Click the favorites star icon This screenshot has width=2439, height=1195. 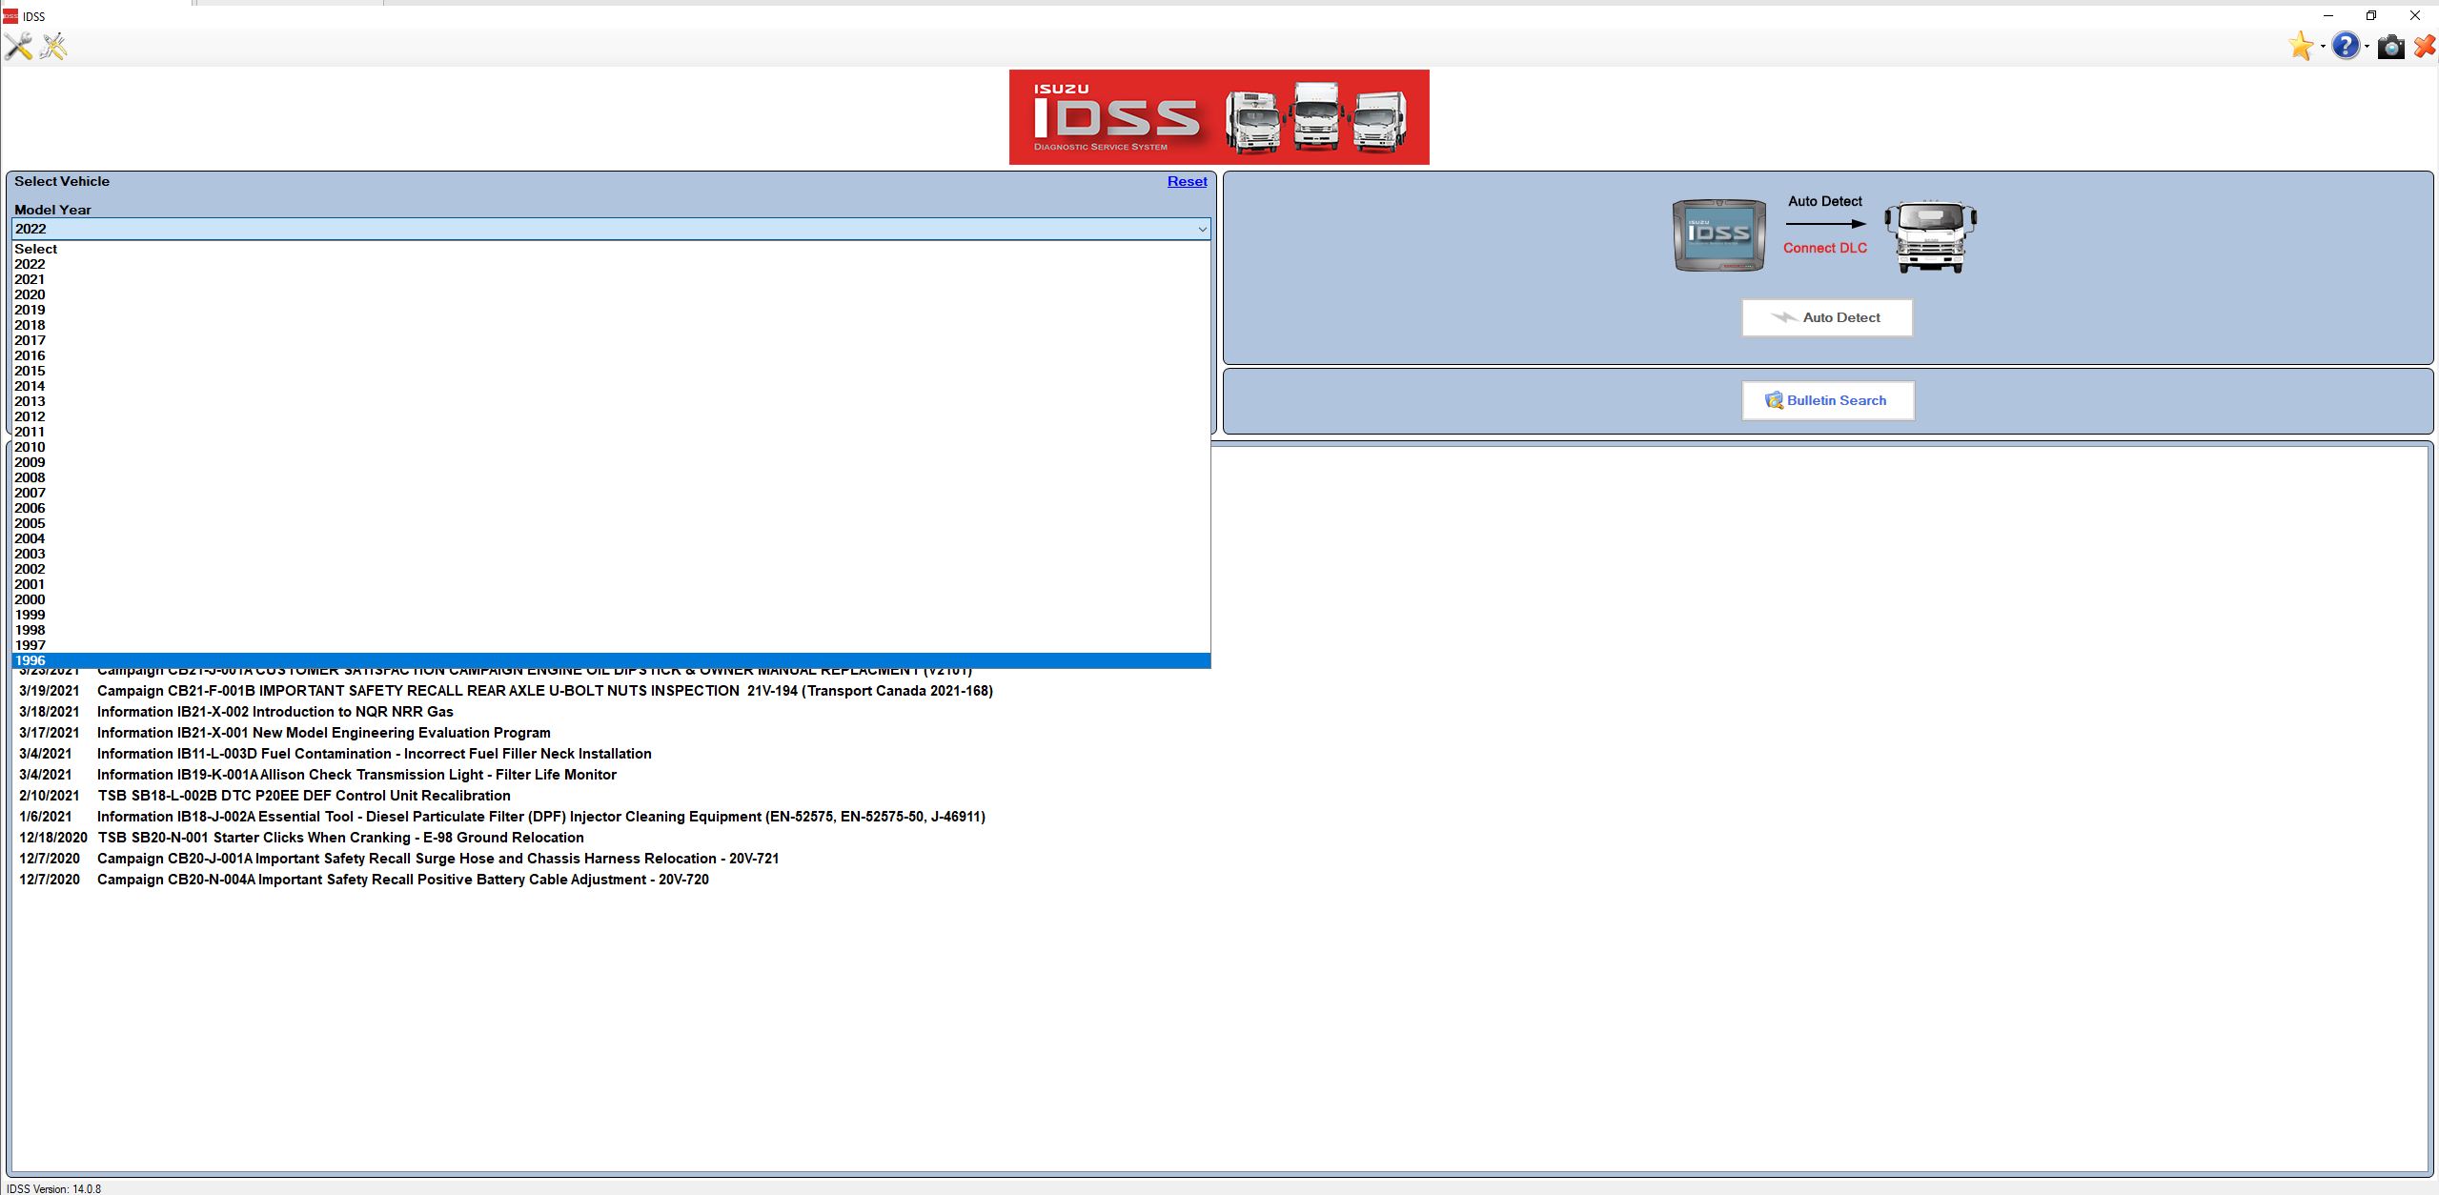pos(2301,46)
